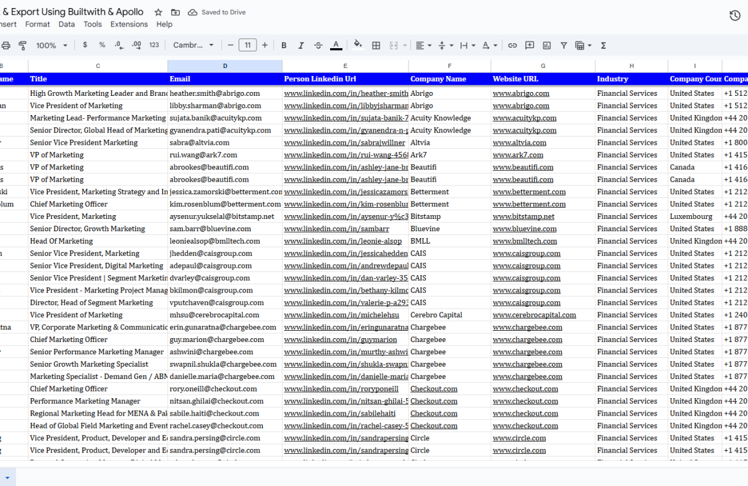Select column D header
Screen dimensions: 748x486
tap(225, 66)
